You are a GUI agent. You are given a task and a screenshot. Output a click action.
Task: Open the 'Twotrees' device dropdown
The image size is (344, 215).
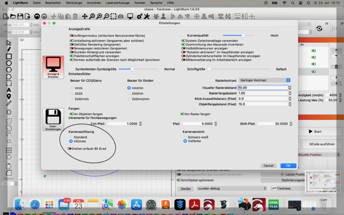point(288,189)
